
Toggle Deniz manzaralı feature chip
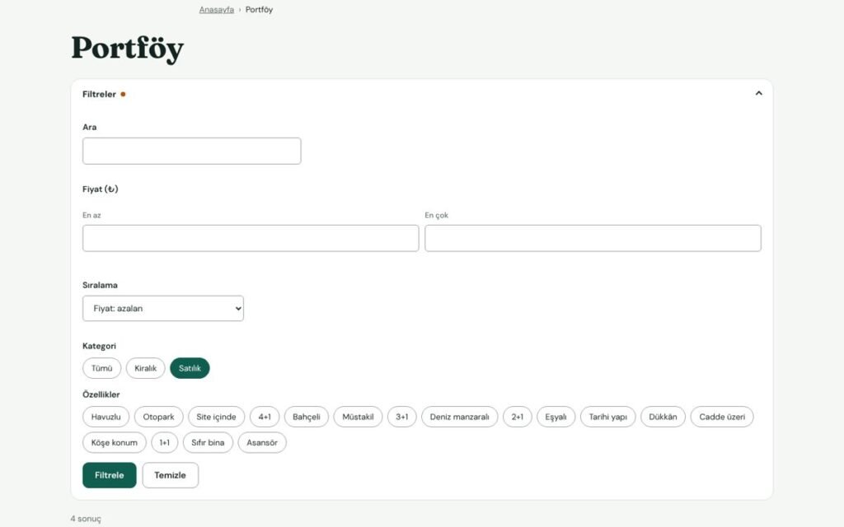[460, 417]
